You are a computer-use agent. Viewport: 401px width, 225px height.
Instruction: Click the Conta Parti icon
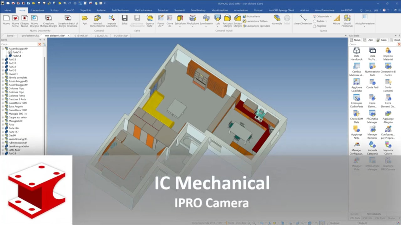tap(372, 82)
